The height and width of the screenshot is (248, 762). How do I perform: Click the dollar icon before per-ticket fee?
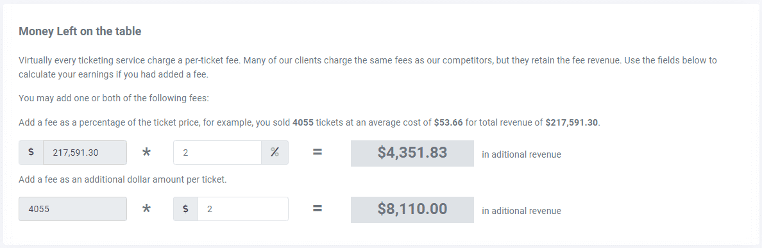pyautogui.click(x=185, y=209)
